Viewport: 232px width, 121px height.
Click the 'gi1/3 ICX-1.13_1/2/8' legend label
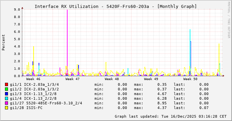point(33,94)
